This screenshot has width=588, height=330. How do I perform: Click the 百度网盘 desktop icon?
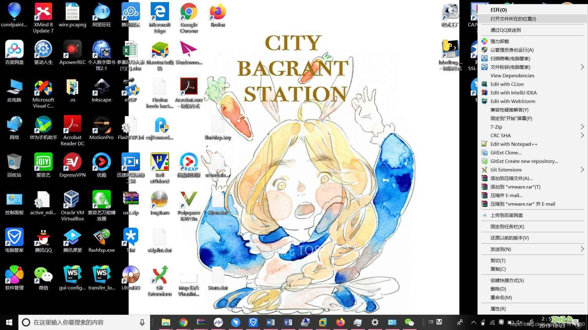click(x=14, y=52)
